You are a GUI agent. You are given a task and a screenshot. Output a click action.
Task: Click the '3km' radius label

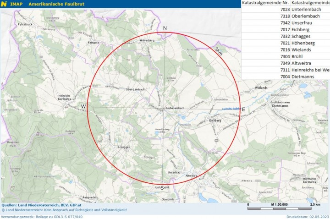click(x=219, y=51)
